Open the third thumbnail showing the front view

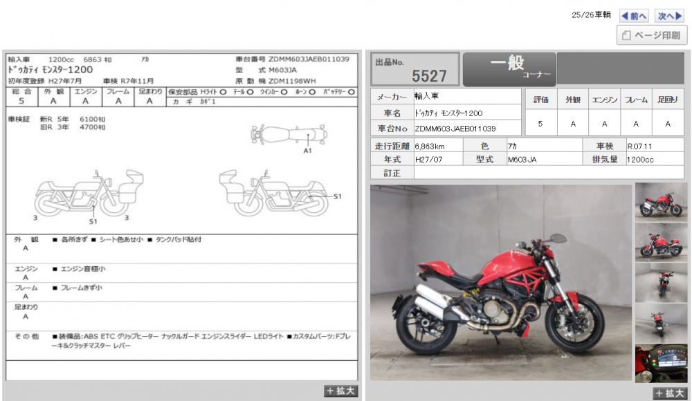coord(661,283)
